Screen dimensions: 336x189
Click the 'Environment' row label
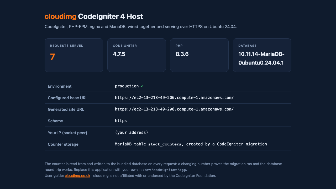click(x=60, y=86)
